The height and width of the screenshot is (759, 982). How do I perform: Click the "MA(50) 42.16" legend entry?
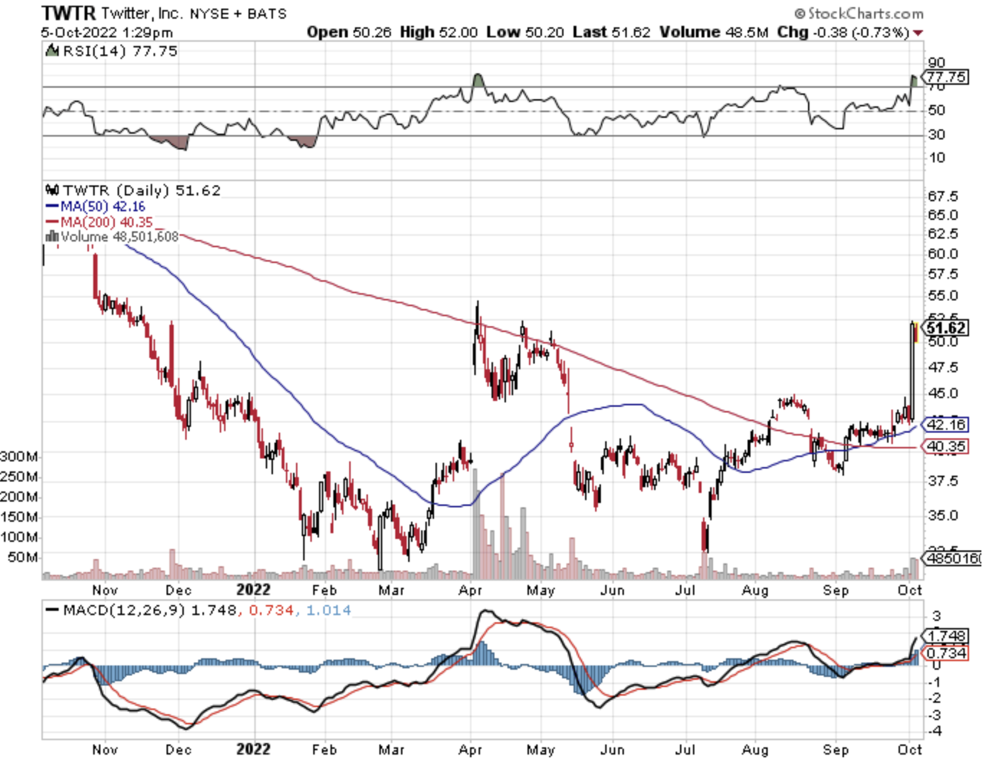pyautogui.click(x=103, y=206)
